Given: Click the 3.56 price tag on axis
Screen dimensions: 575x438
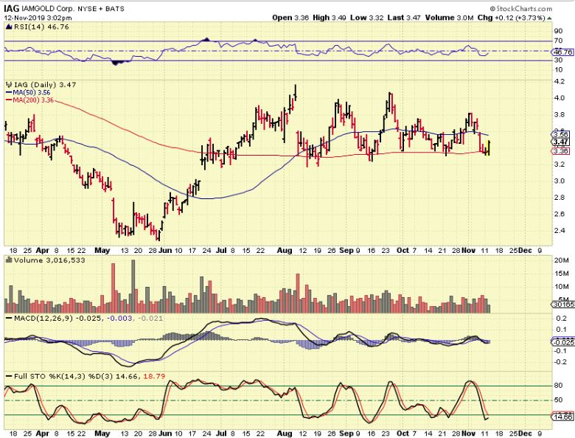Looking at the screenshot, I should (x=562, y=134).
